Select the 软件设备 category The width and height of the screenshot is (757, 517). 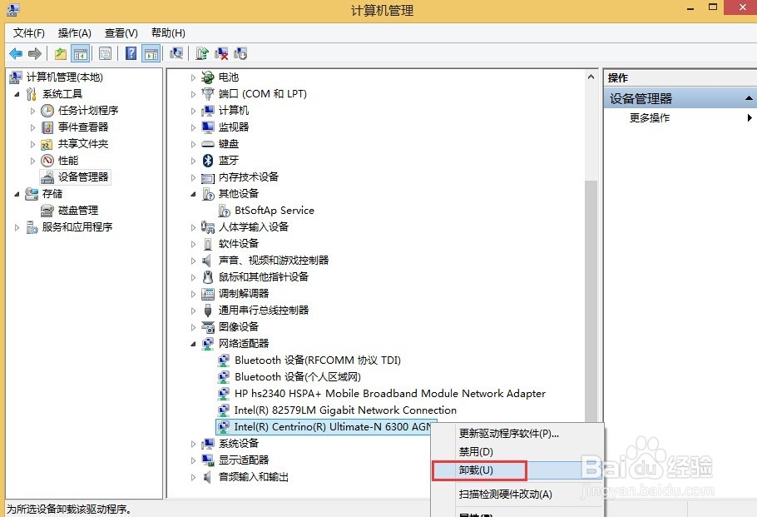(239, 244)
